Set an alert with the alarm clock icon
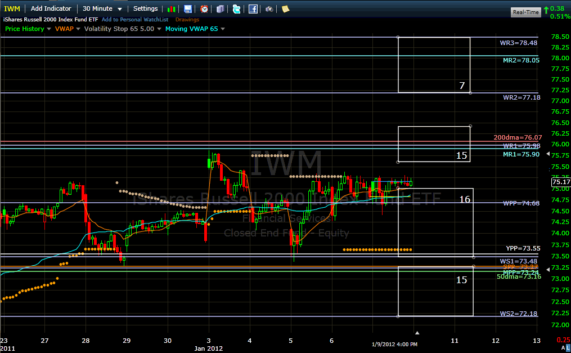The image size is (571, 353). [204, 9]
